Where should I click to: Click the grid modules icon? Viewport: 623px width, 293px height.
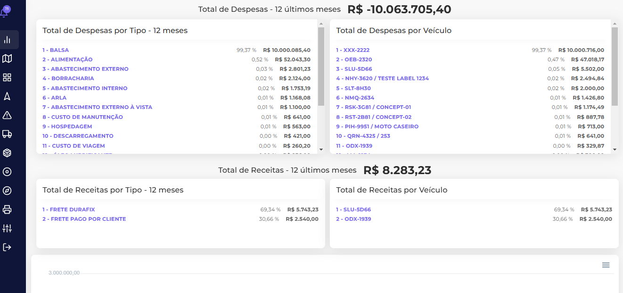pos(7,77)
